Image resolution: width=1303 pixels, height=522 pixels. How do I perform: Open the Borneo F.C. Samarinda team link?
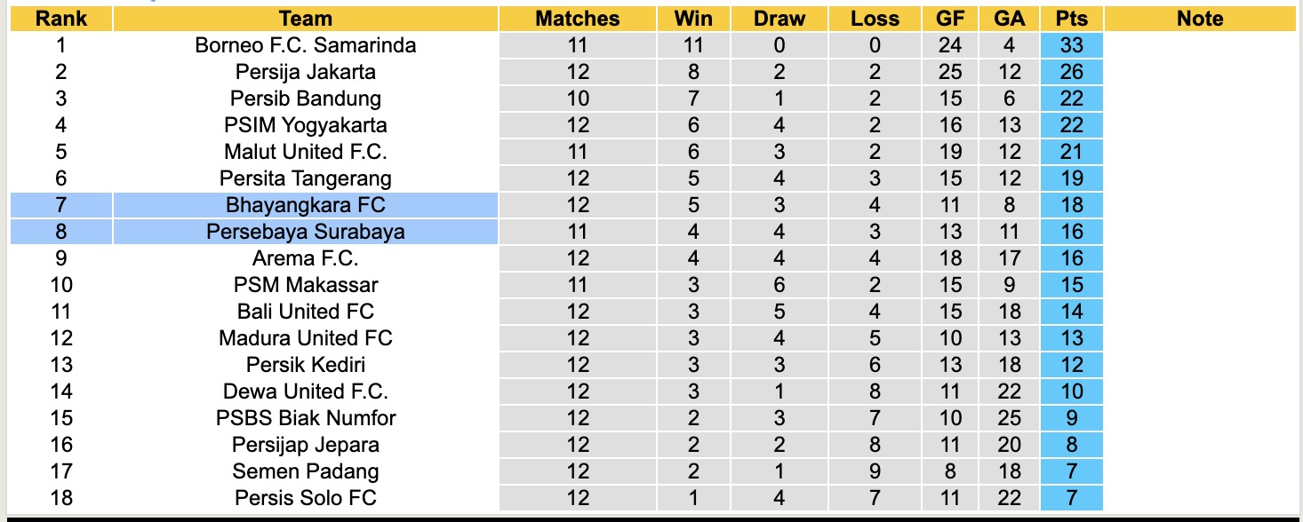coord(305,45)
